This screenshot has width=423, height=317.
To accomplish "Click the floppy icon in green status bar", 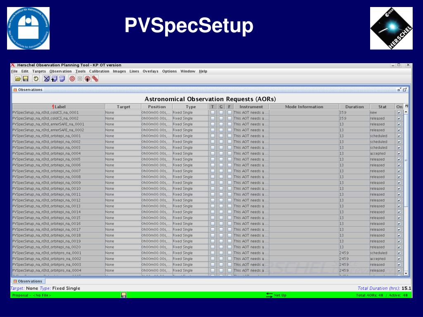I will click(124, 295).
